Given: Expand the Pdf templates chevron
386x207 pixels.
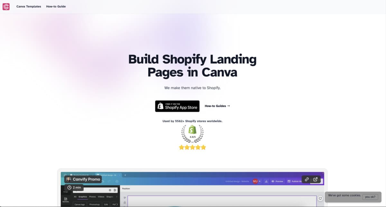Looking at the screenshot, I should (x=117, y=204).
